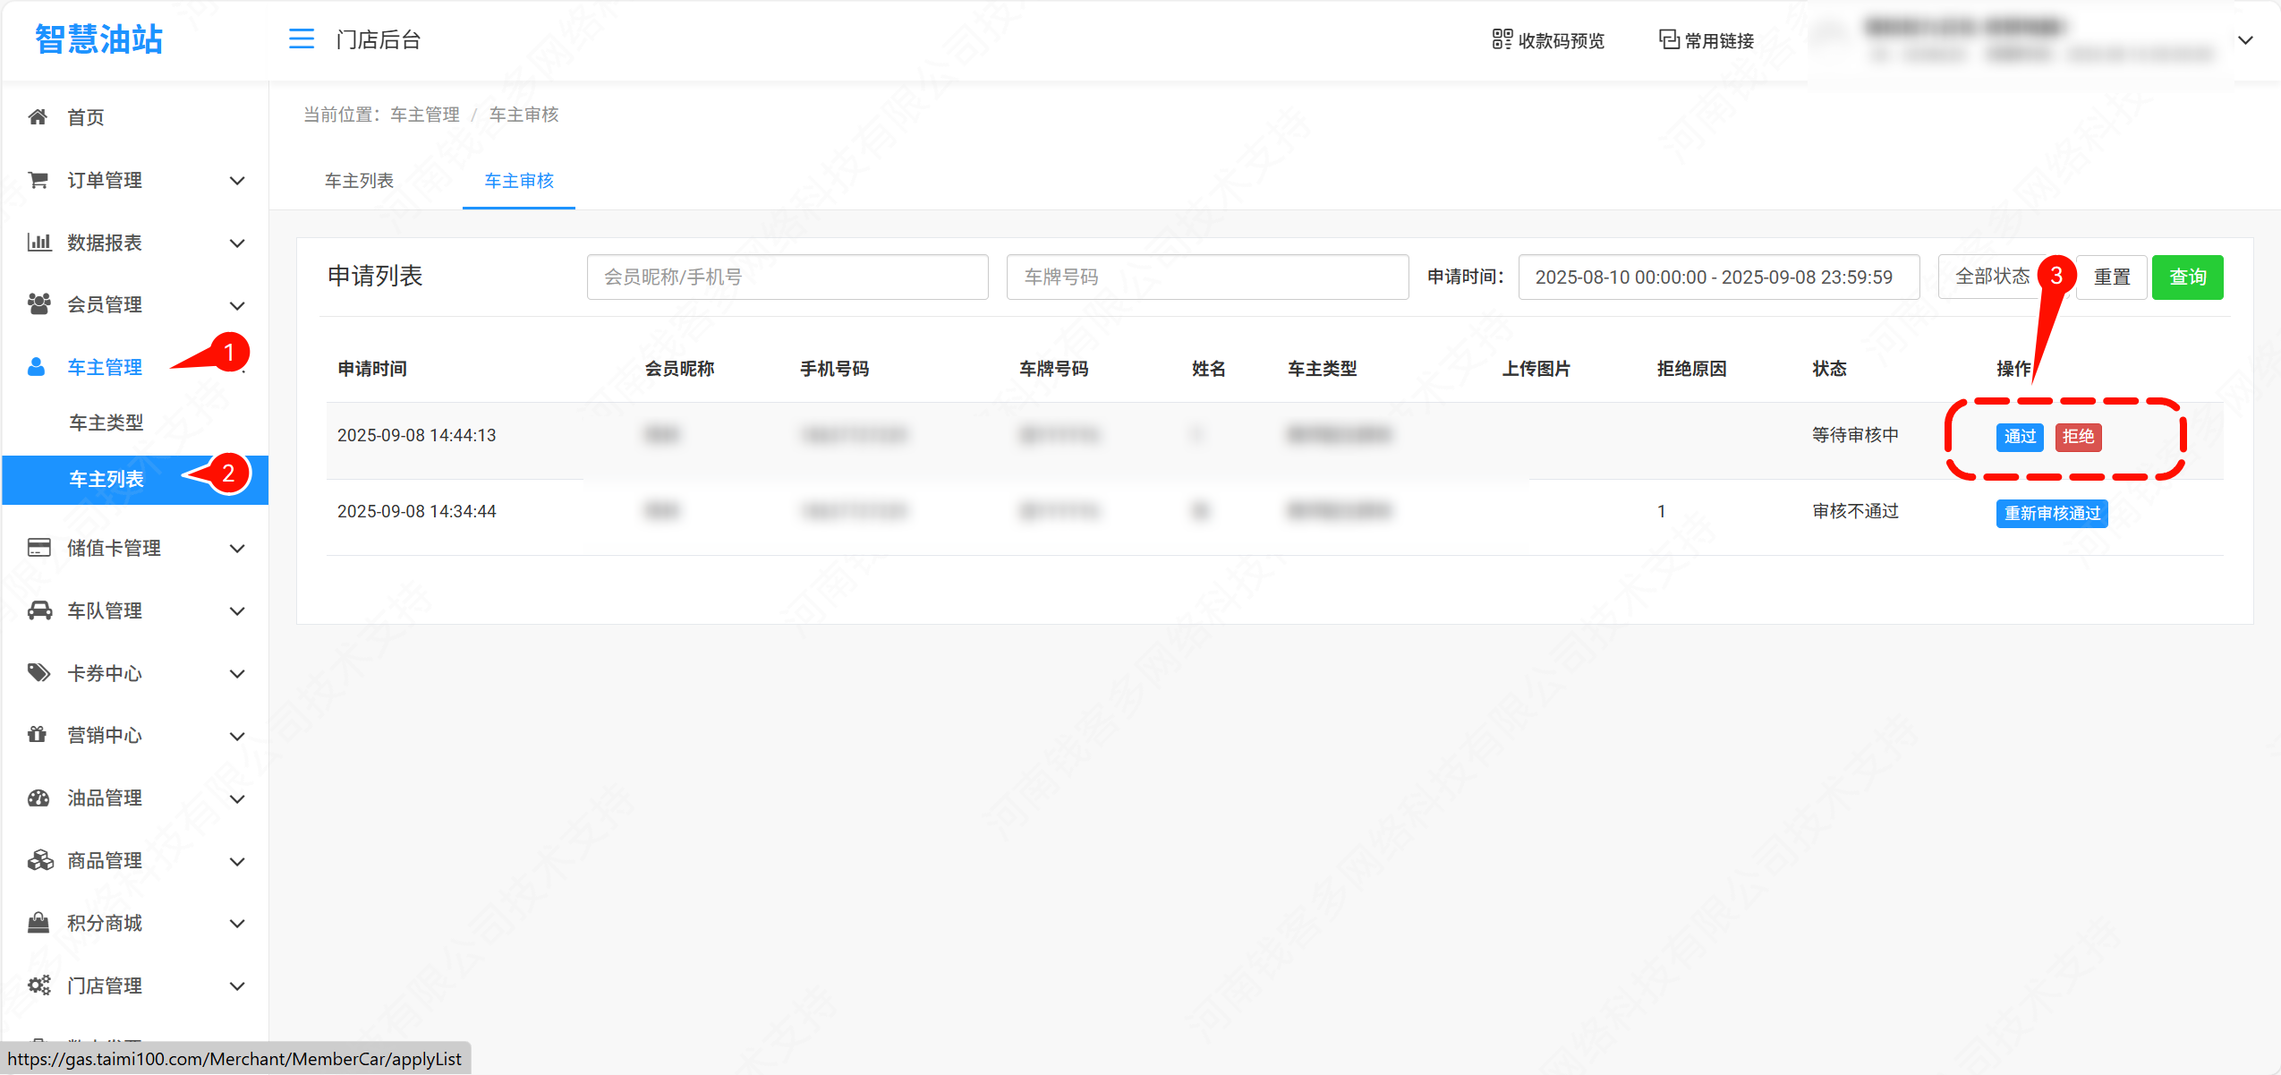Image resolution: width=2281 pixels, height=1075 pixels.
Task: Open the 收款码预览 QR code icon
Action: 1502,39
